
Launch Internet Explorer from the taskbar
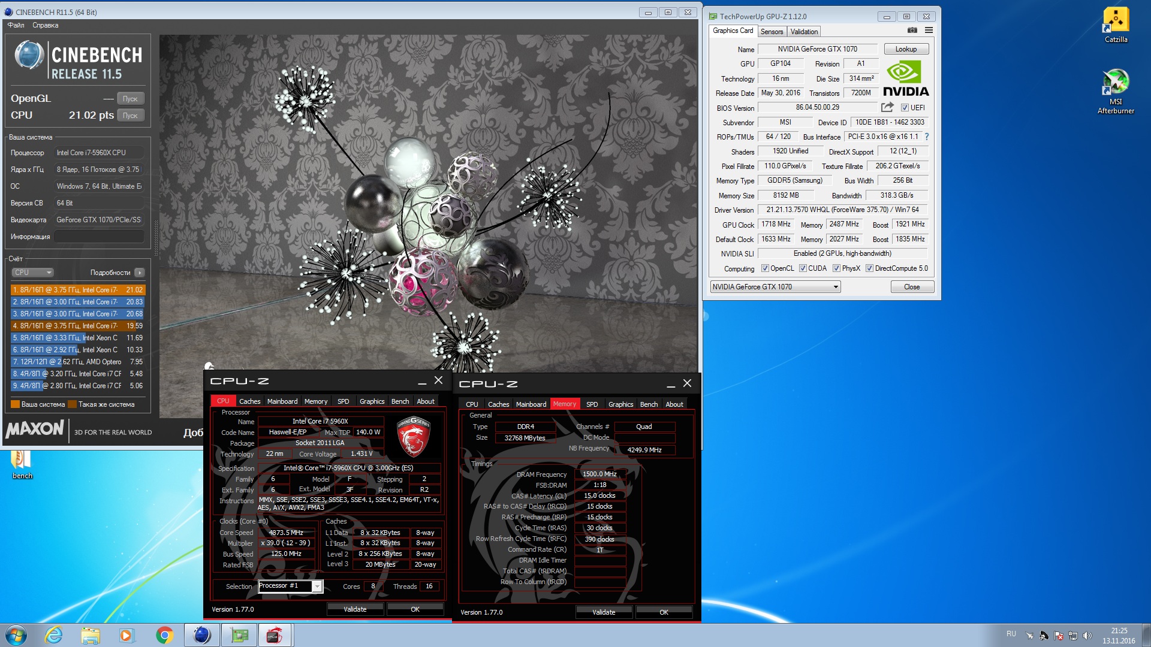(x=54, y=635)
